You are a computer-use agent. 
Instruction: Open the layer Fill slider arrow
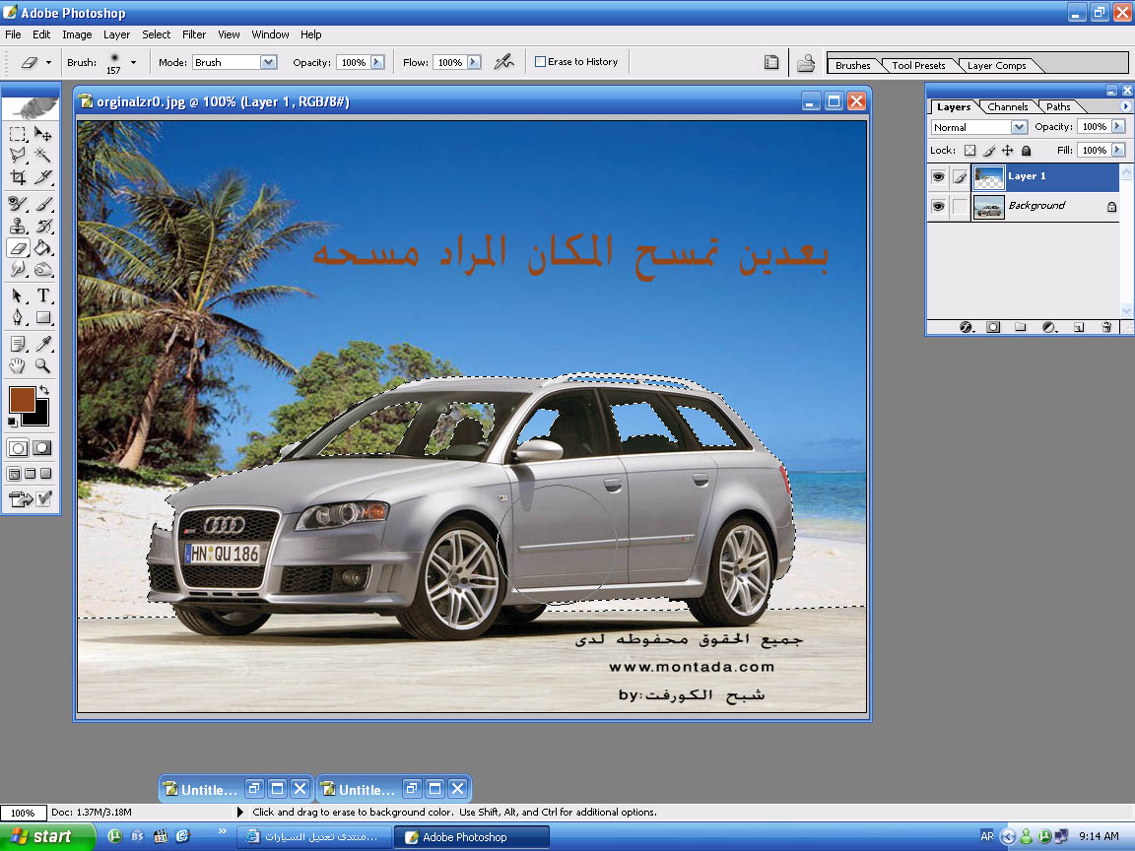pyautogui.click(x=1118, y=150)
